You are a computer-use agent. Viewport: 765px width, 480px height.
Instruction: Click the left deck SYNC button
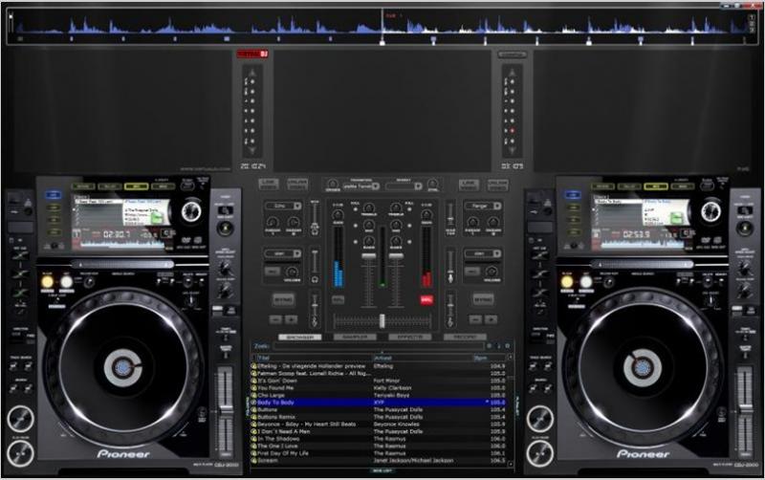coord(282,299)
